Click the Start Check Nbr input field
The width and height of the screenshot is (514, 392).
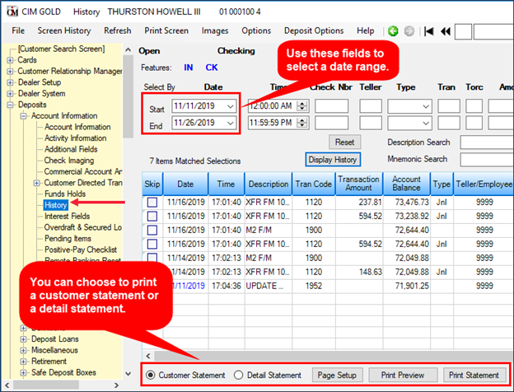point(331,106)
